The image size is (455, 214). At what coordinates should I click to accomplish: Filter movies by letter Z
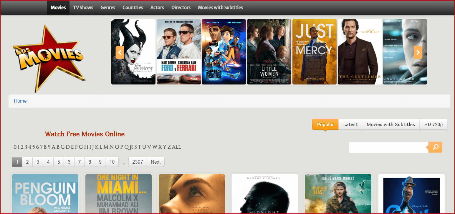coord(169,147)
